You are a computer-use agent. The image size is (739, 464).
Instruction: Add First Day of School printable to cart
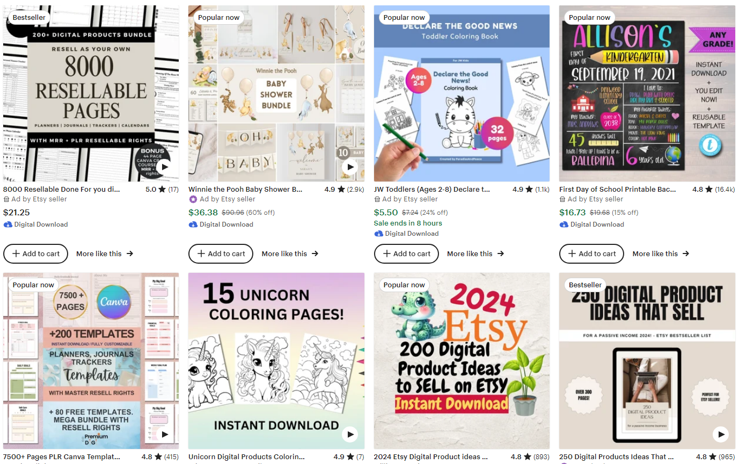(591, 253)
